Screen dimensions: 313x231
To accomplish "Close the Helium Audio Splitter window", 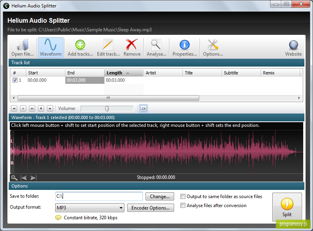I will coord(301,4).
